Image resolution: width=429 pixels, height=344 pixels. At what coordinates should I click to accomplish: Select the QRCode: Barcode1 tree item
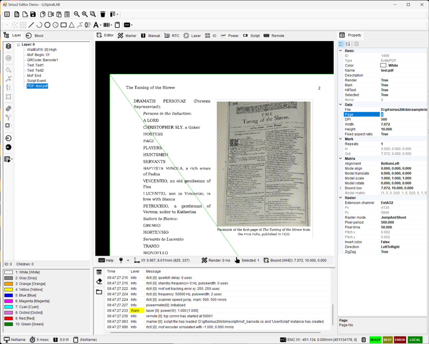coord(42,60)
